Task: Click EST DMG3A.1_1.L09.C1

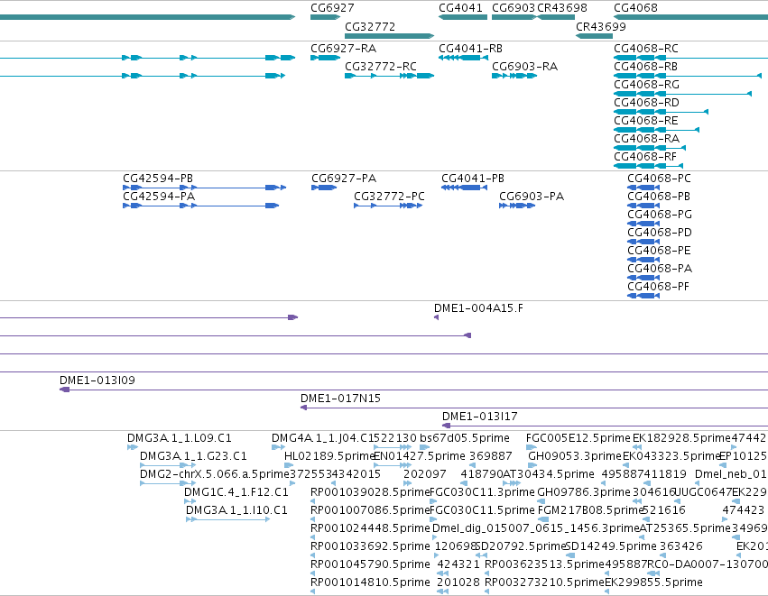Action: pyautogui.click(x=180, y=438)
